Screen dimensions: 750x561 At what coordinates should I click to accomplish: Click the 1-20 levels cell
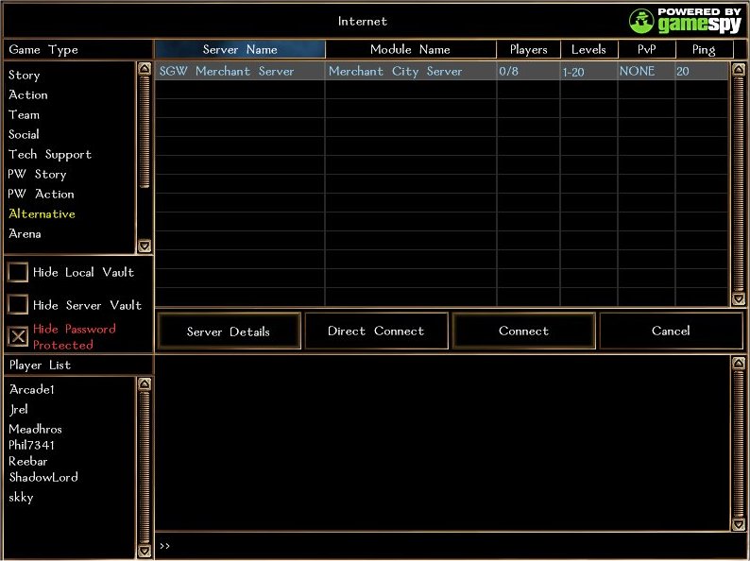(588, 71)
